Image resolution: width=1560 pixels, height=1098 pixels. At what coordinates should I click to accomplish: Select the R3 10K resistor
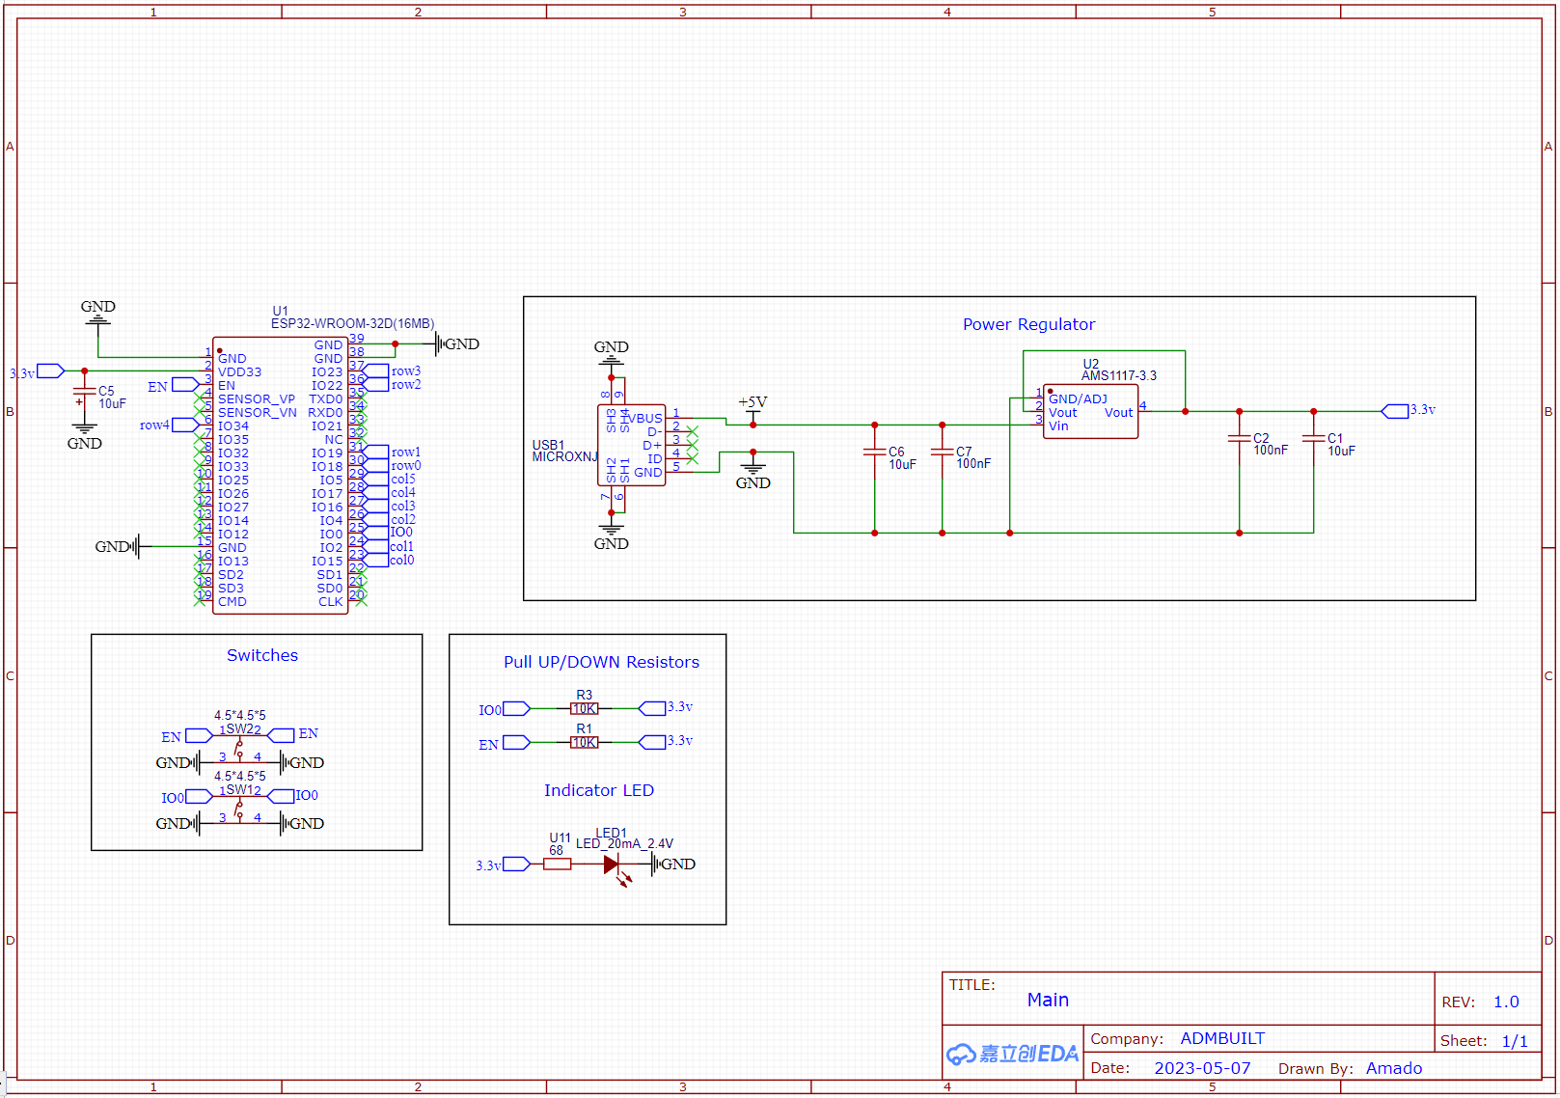[x=584, y=709]
